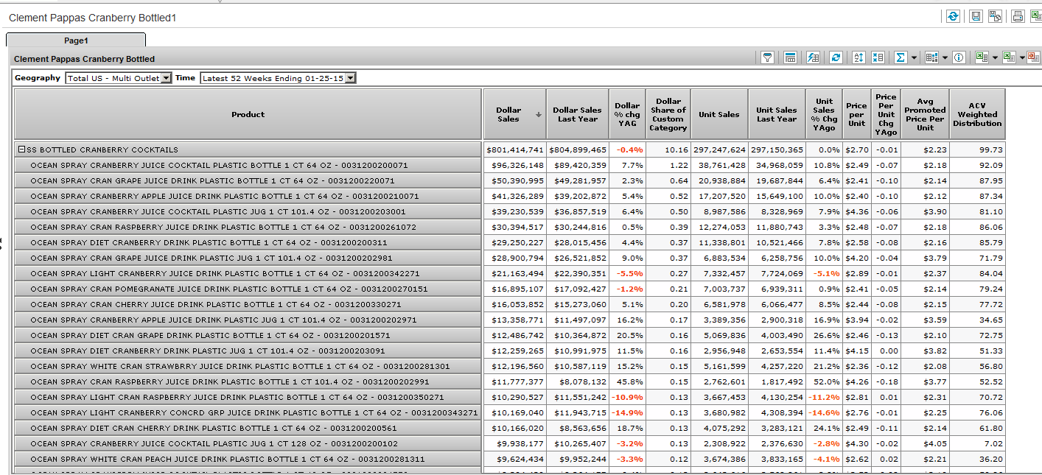Click the info circle icon
This screenshot has height=475, width=1042.
pos(959,57)
